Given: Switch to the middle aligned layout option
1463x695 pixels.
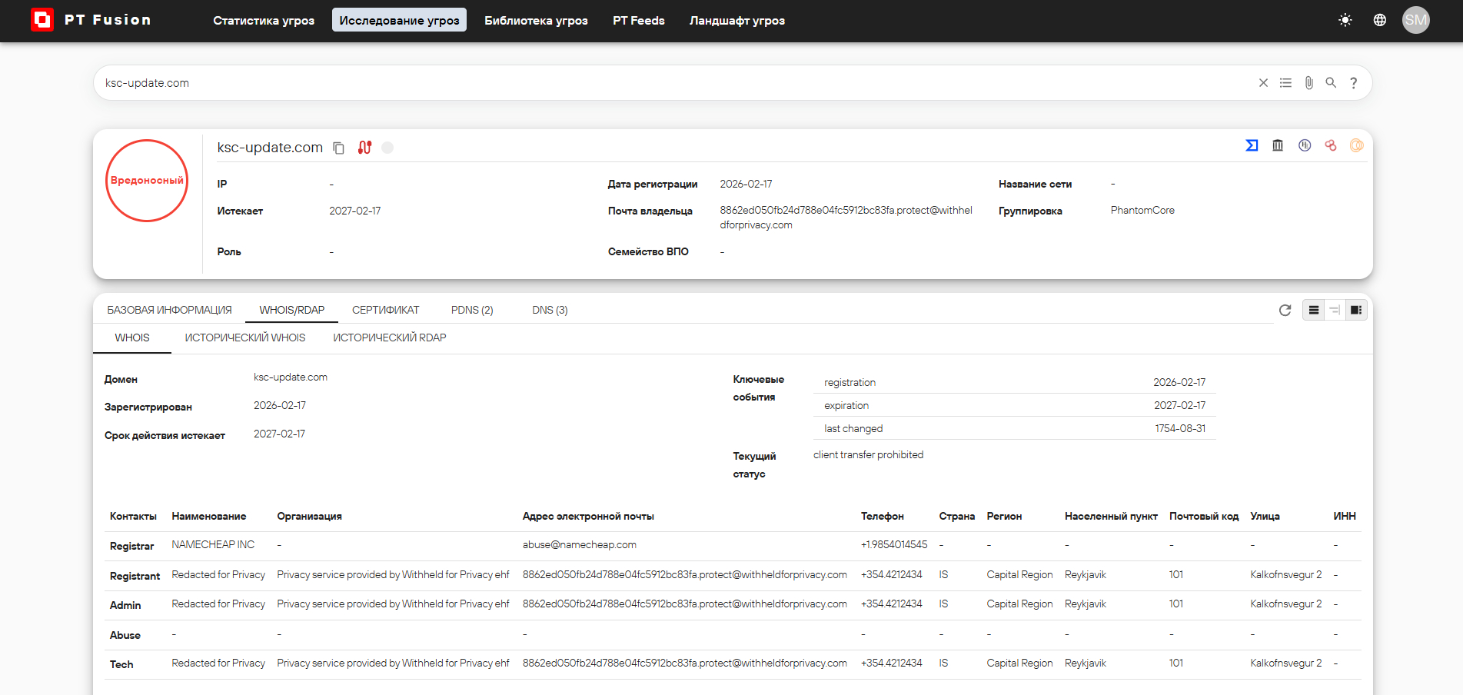Looking at the screenshot, I should (x=1335, y=310).
